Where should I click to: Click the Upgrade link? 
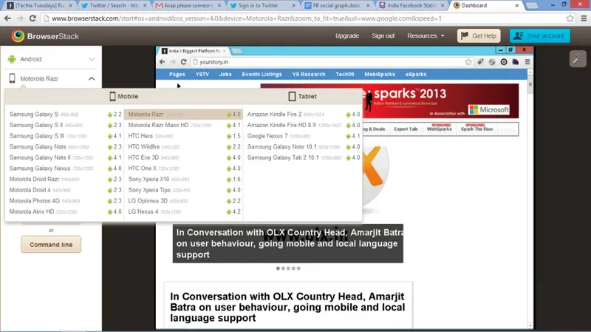pos(347,35)
